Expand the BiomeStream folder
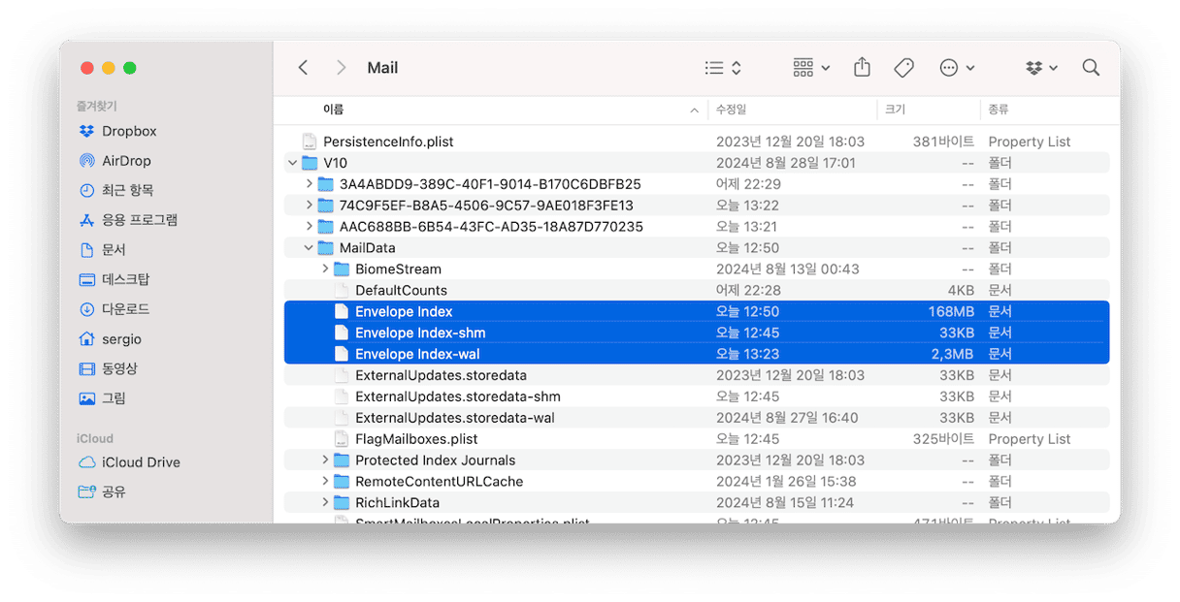The image size is (1180, 602). [x=325, y=269]
